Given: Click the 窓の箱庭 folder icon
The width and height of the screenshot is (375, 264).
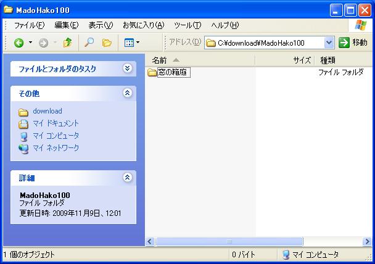Looking at the screenshot, I should pyautogui.click(x=152, y=72).
